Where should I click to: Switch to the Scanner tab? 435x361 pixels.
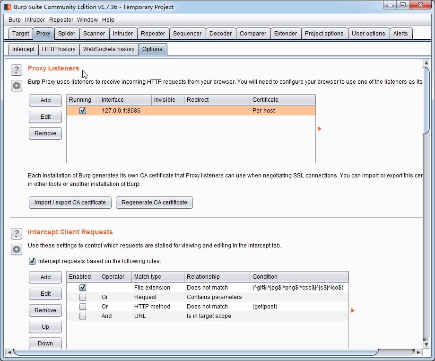pos(94,34)
